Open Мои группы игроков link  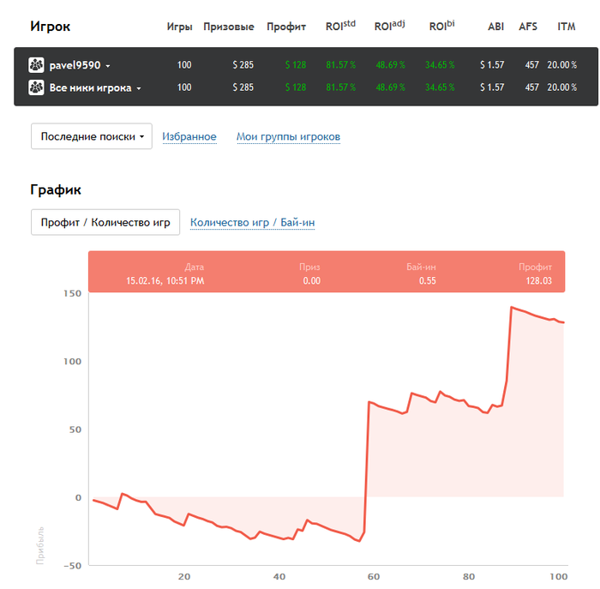(288, 136)
